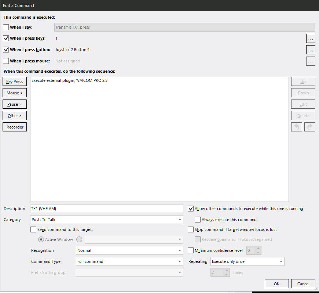319x293 pixels.
Task: Uncheck 'When I press keys' checkbox
Action: pos(6,38)
